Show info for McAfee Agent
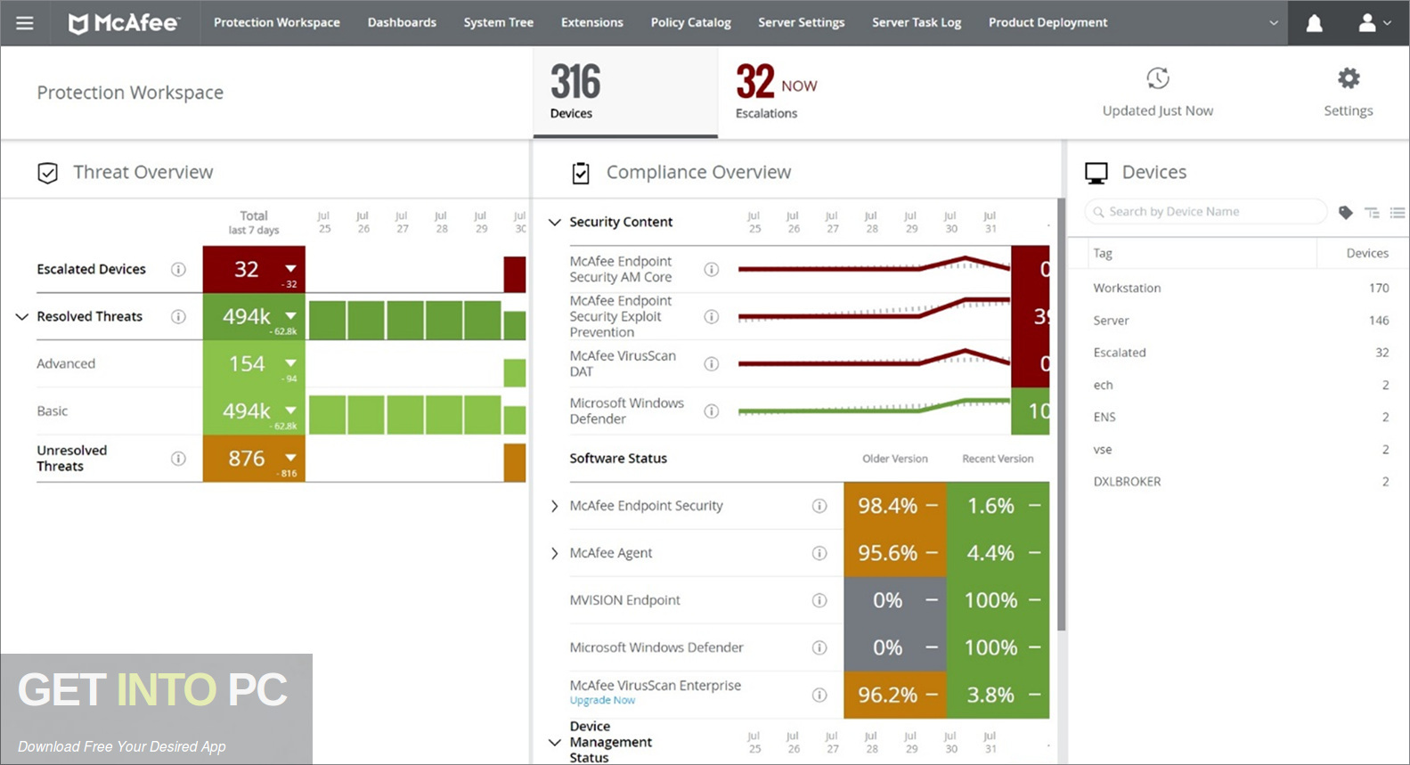 [819, 553]
